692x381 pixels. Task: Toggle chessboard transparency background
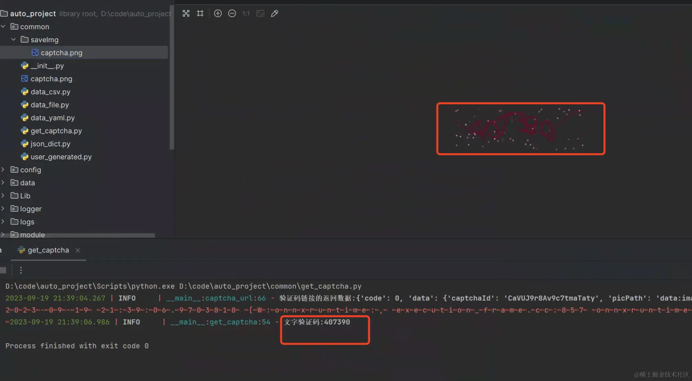(186, 13)
